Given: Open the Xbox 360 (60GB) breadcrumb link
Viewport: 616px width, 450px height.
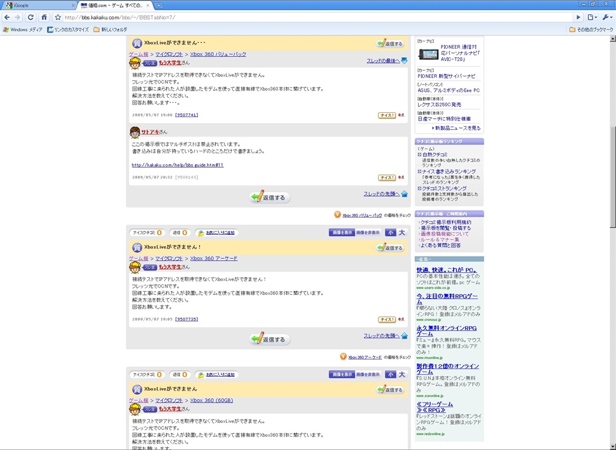Looking at the screenshot, I should (x=211, y=401).
